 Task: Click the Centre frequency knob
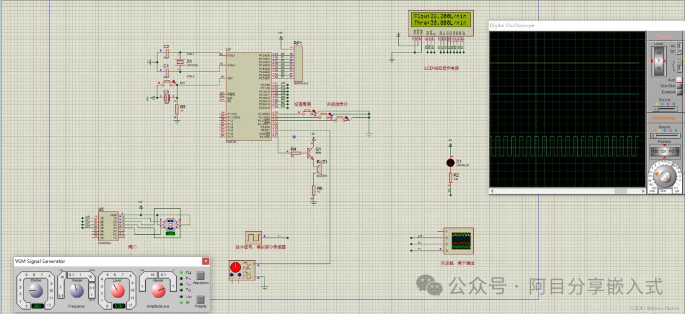(35, 290)
